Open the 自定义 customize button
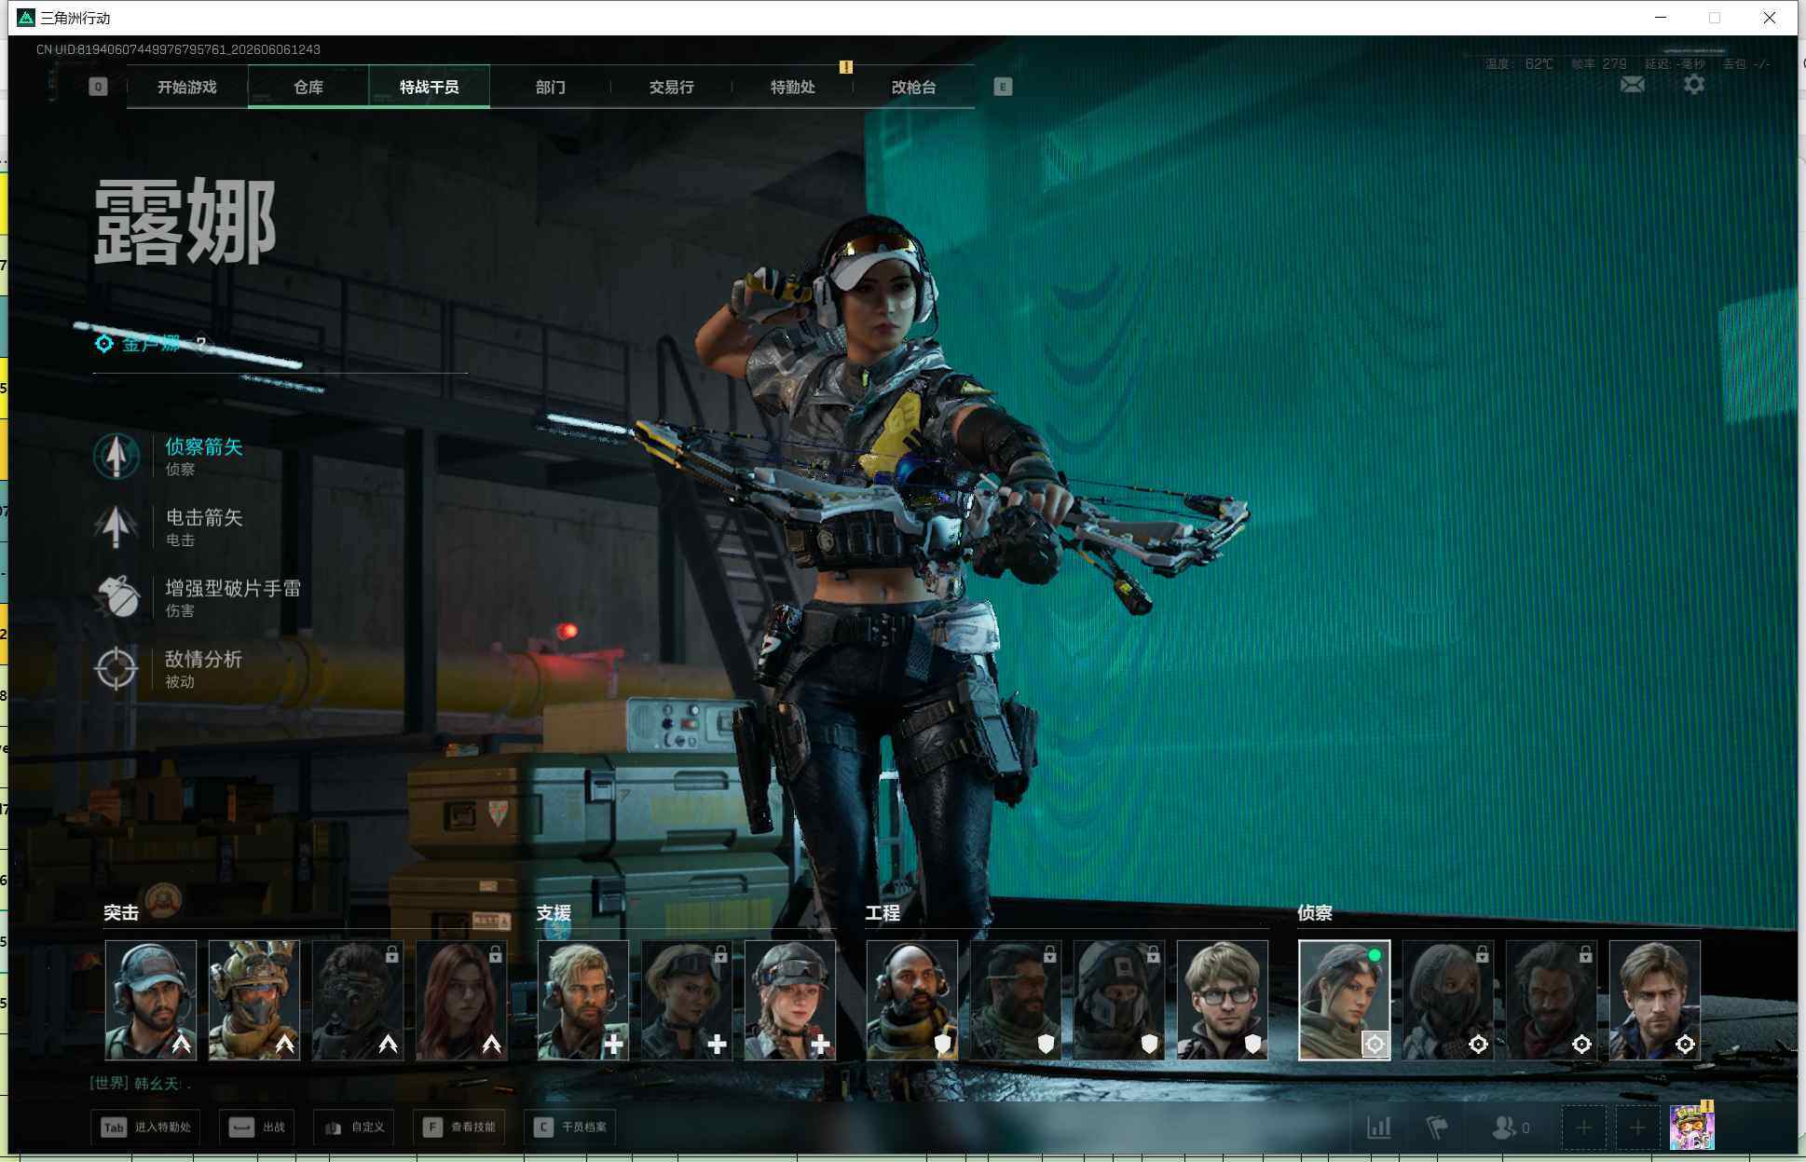The width and height of the screenshot is (1806, 1162). 355,1128
